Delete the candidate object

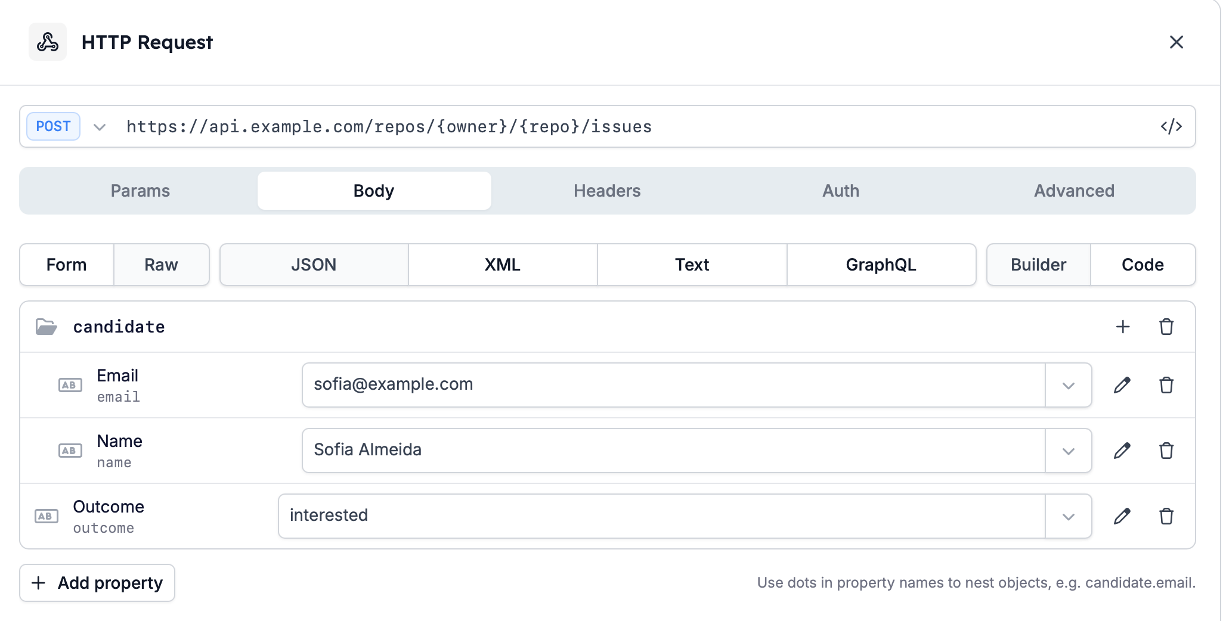1166,327
